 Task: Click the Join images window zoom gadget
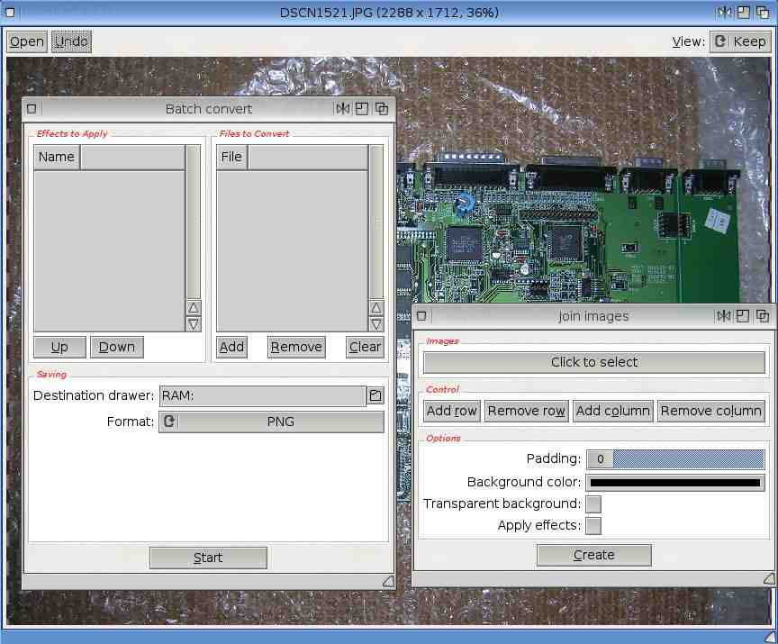pyautogui.click(x=742, y=316)
